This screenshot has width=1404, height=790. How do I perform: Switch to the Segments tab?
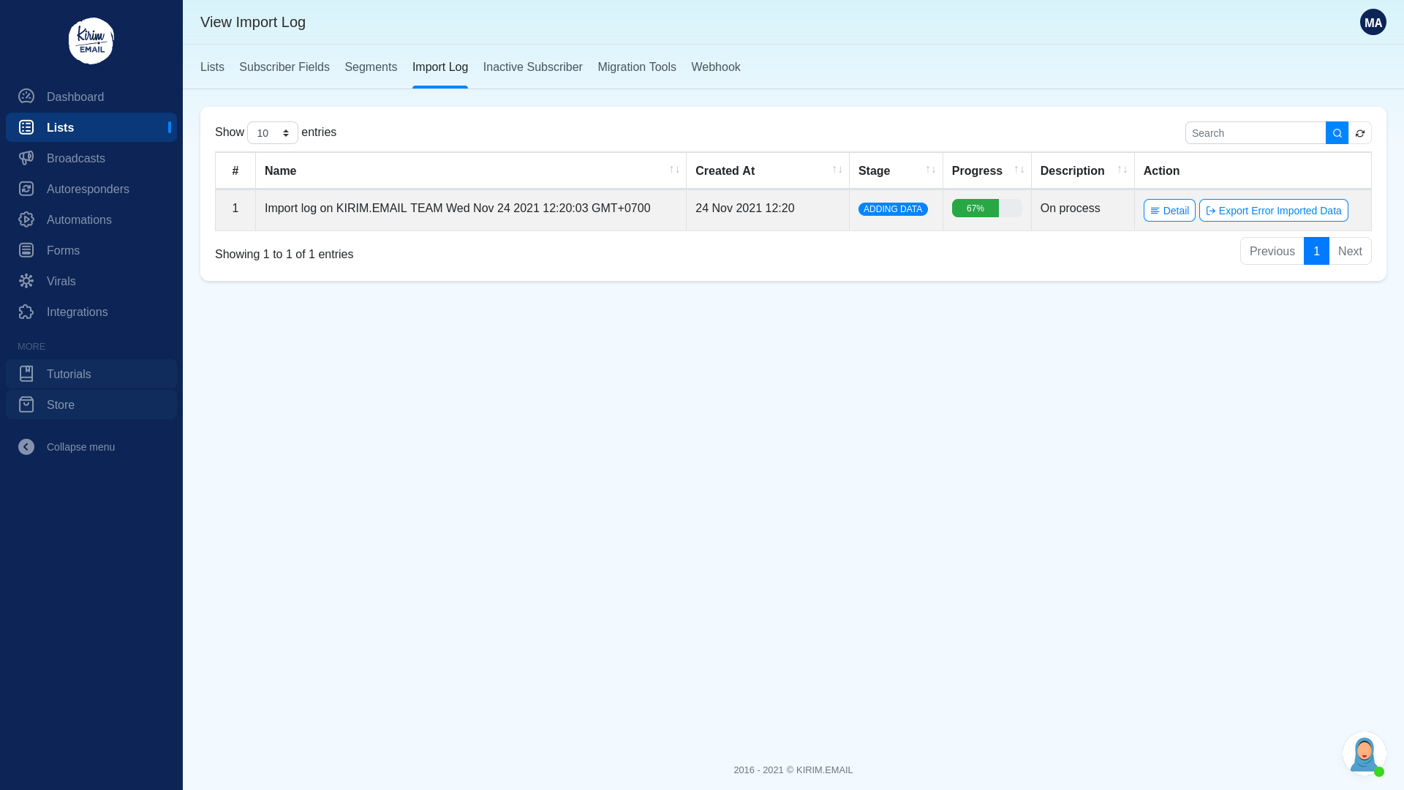pyautogui.click(x=371, y=67)
